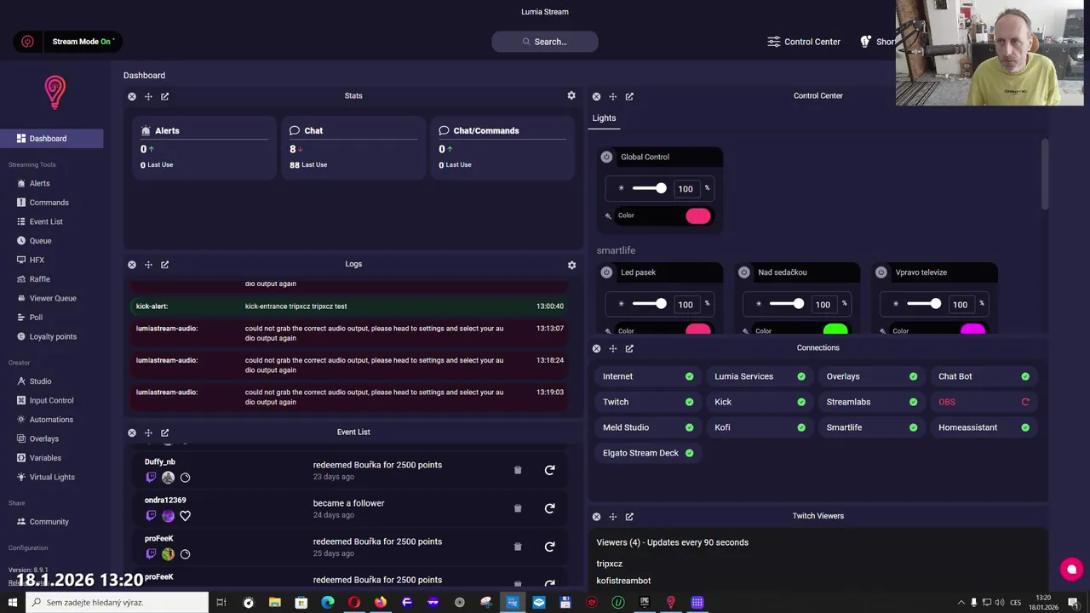The width and height of the screenshot is (1090, 613).
Task: Open the chat bubble helper button
Action: (1071, 570)
